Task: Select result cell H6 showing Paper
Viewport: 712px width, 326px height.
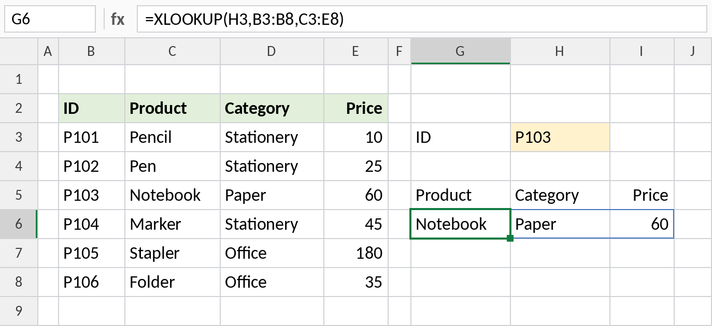Action: (x=560, y=224)
